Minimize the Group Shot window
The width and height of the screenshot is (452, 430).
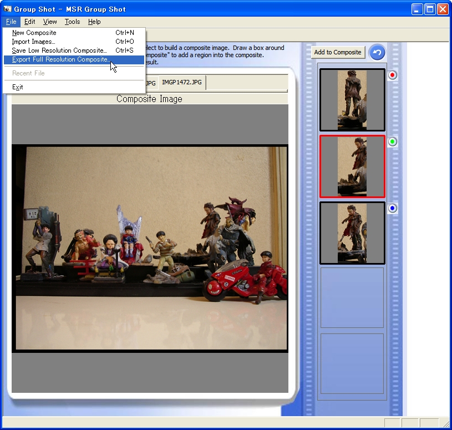click(417, 9)
